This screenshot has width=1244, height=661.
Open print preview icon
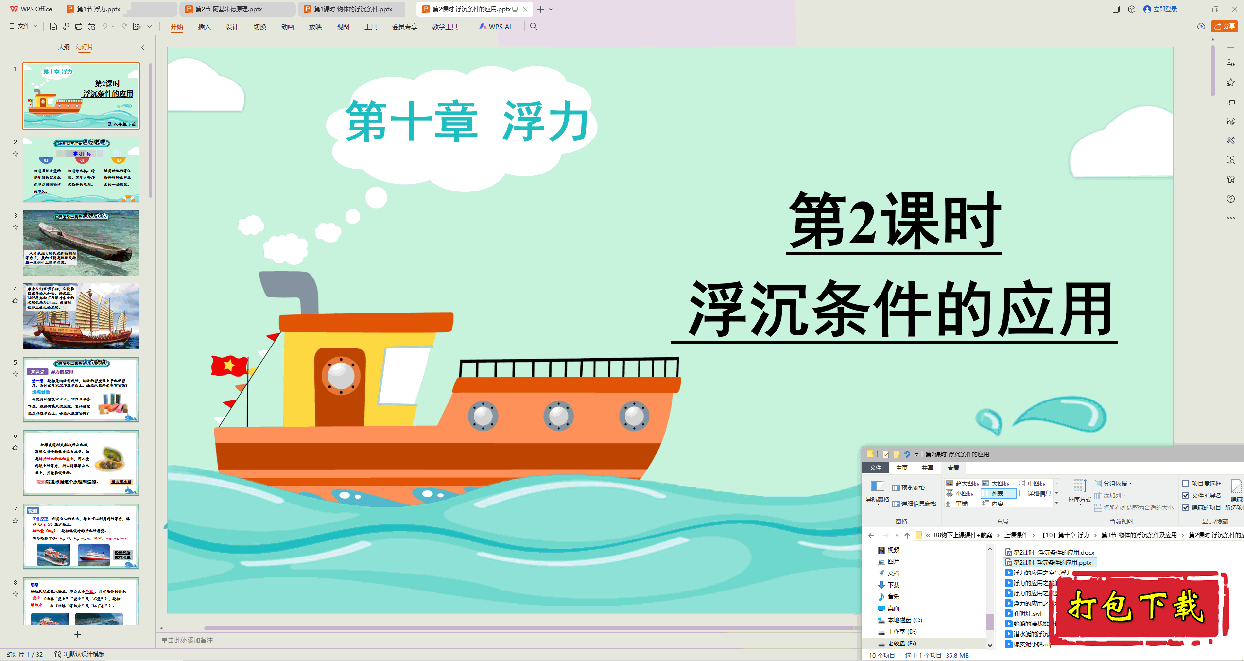click(x=91, y=26)
